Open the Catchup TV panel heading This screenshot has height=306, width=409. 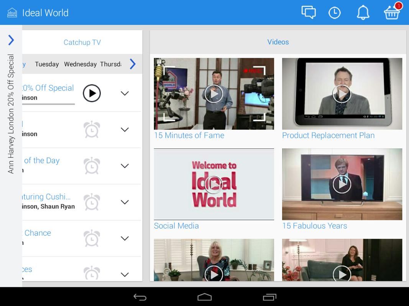pos(82,42)
